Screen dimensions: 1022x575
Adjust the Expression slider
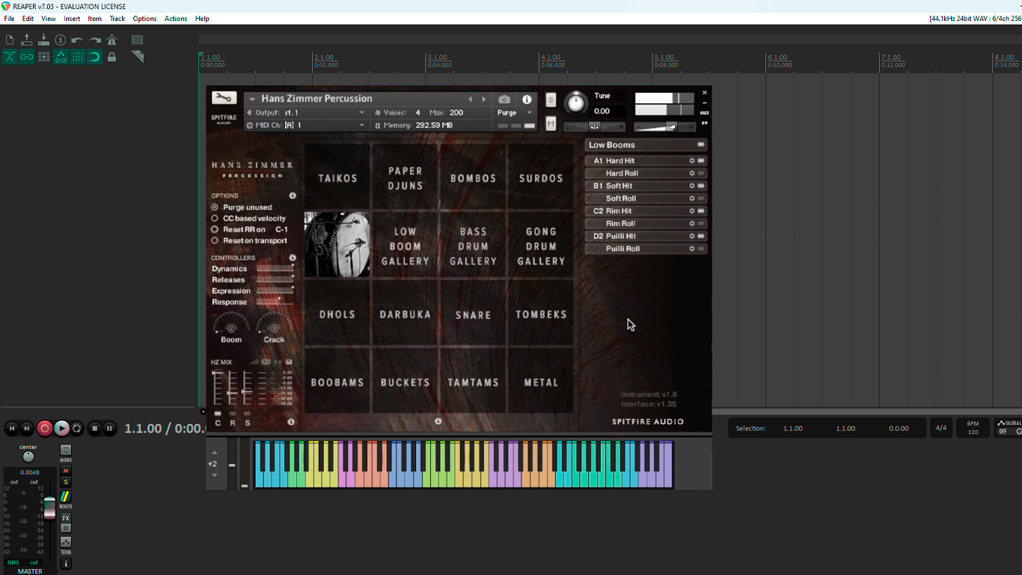(x=275, y=291)
